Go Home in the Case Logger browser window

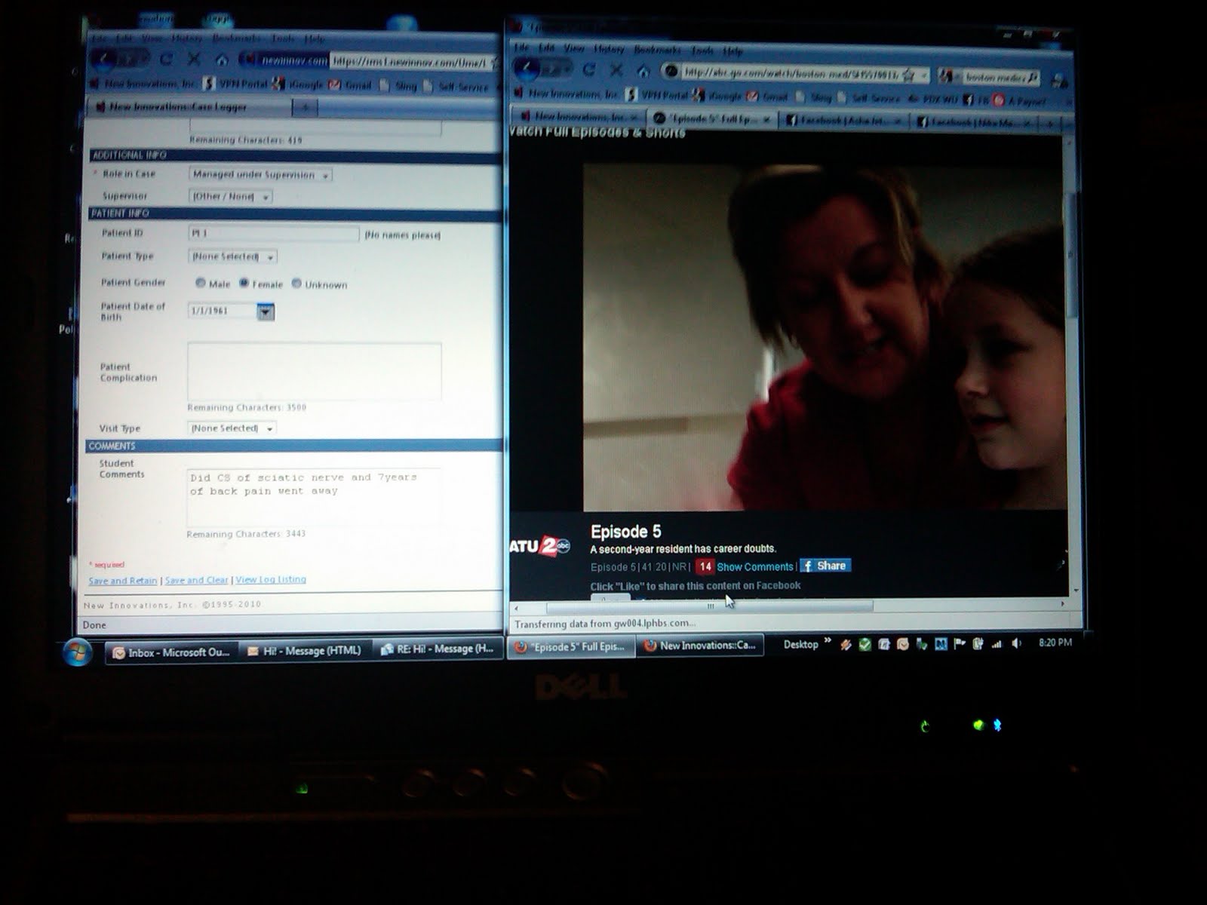pos(222,60)
